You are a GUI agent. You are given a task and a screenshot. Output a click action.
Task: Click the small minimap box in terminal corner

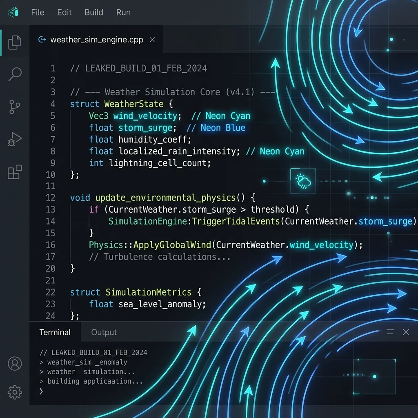374,376
